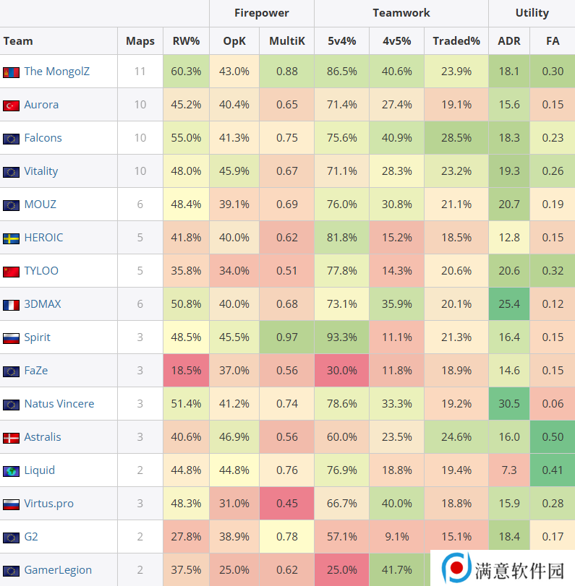
Task: Click HEROIC's Sweden flag icon
Action: (12, 238)
